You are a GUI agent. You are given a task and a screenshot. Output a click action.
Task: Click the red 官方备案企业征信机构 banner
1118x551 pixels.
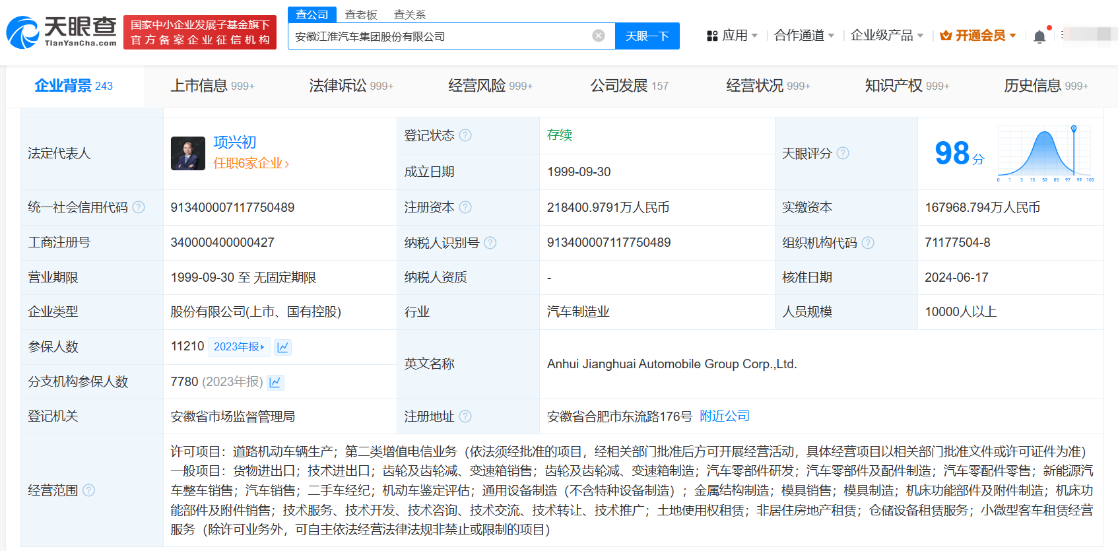200,32
